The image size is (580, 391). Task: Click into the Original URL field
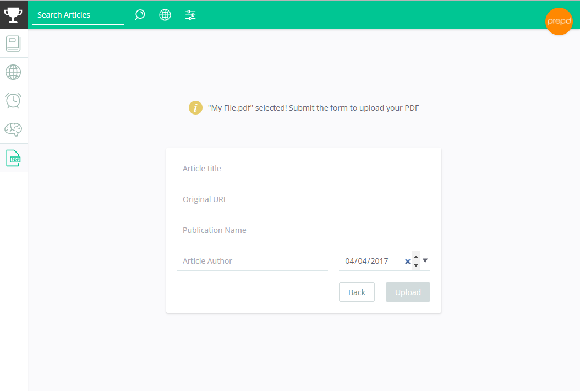tap(304, 199)
